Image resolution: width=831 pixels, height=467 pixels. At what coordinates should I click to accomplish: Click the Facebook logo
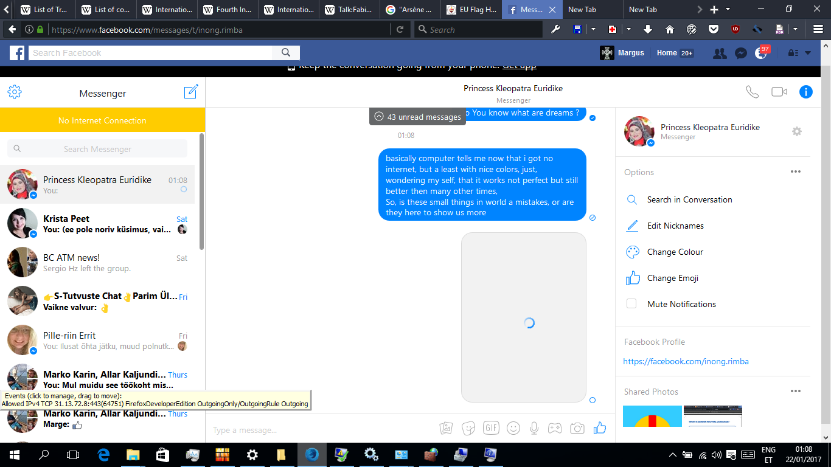pyautogui.click(x=17, y=53)
